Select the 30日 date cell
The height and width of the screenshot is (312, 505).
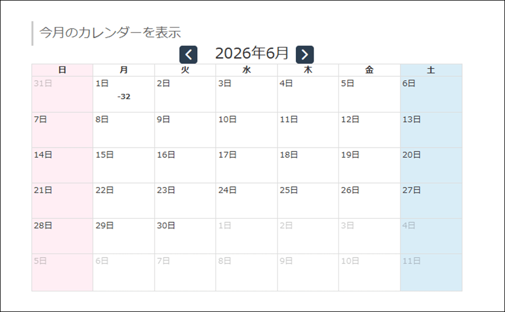coord(185,236)
